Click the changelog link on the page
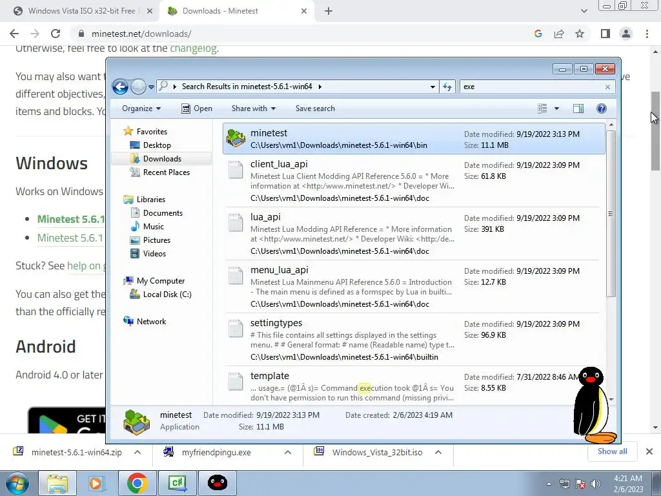The width and height of the screenshot is (661, 496). (193, 48)
